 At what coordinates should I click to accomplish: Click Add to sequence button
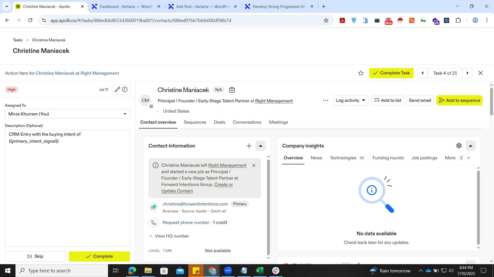point(459,100)
